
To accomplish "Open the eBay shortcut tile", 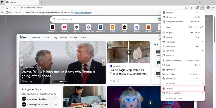I will click(x=125, y=28).
